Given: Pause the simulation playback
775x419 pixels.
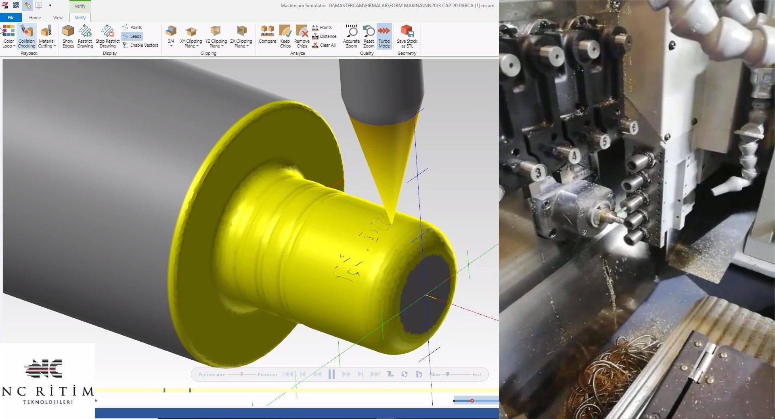Looking at the screenshot, I should pos(332,374).
